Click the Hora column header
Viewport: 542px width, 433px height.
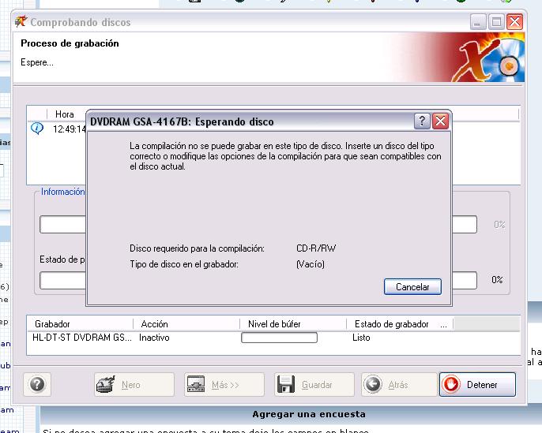pos(65,114)
